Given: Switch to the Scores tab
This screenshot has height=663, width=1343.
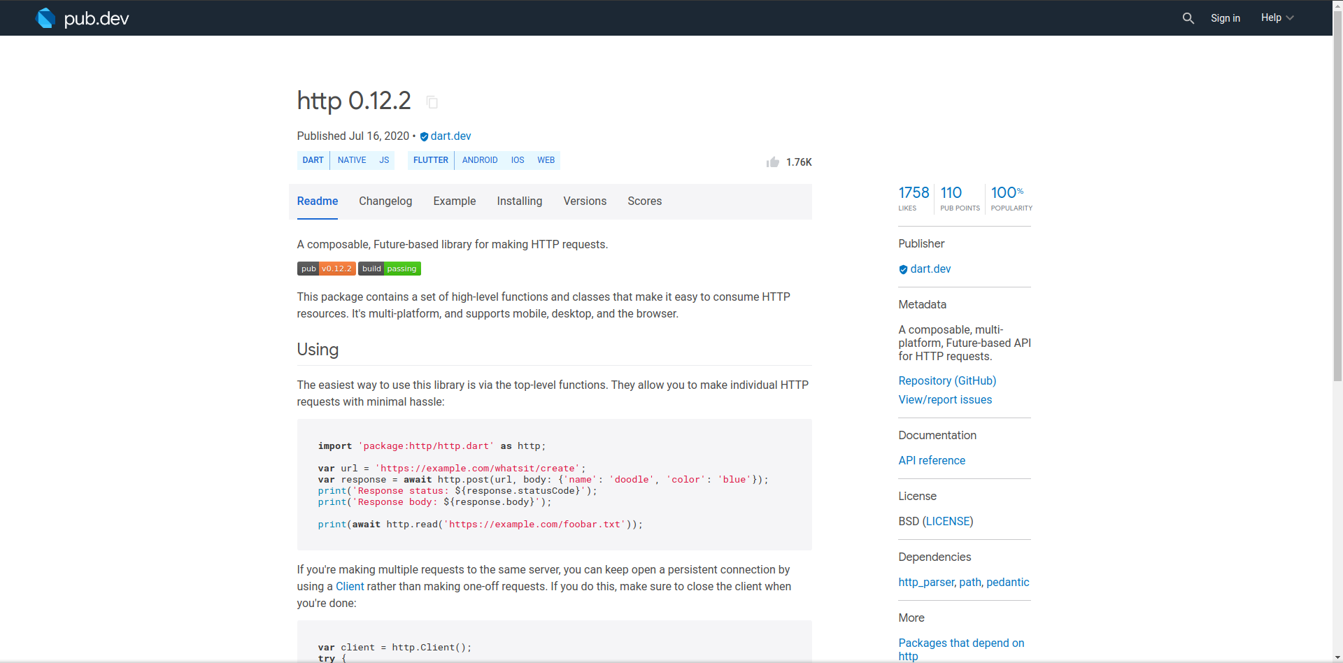Looking at the screenshot, I should point(645,201).
